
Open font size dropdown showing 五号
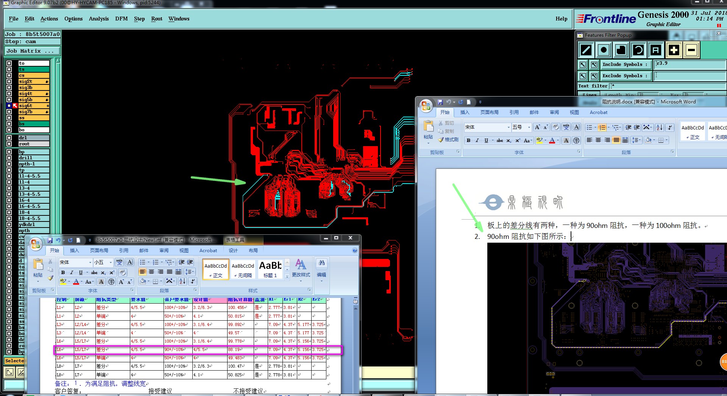pyautogui.click(x=529, y=127)
